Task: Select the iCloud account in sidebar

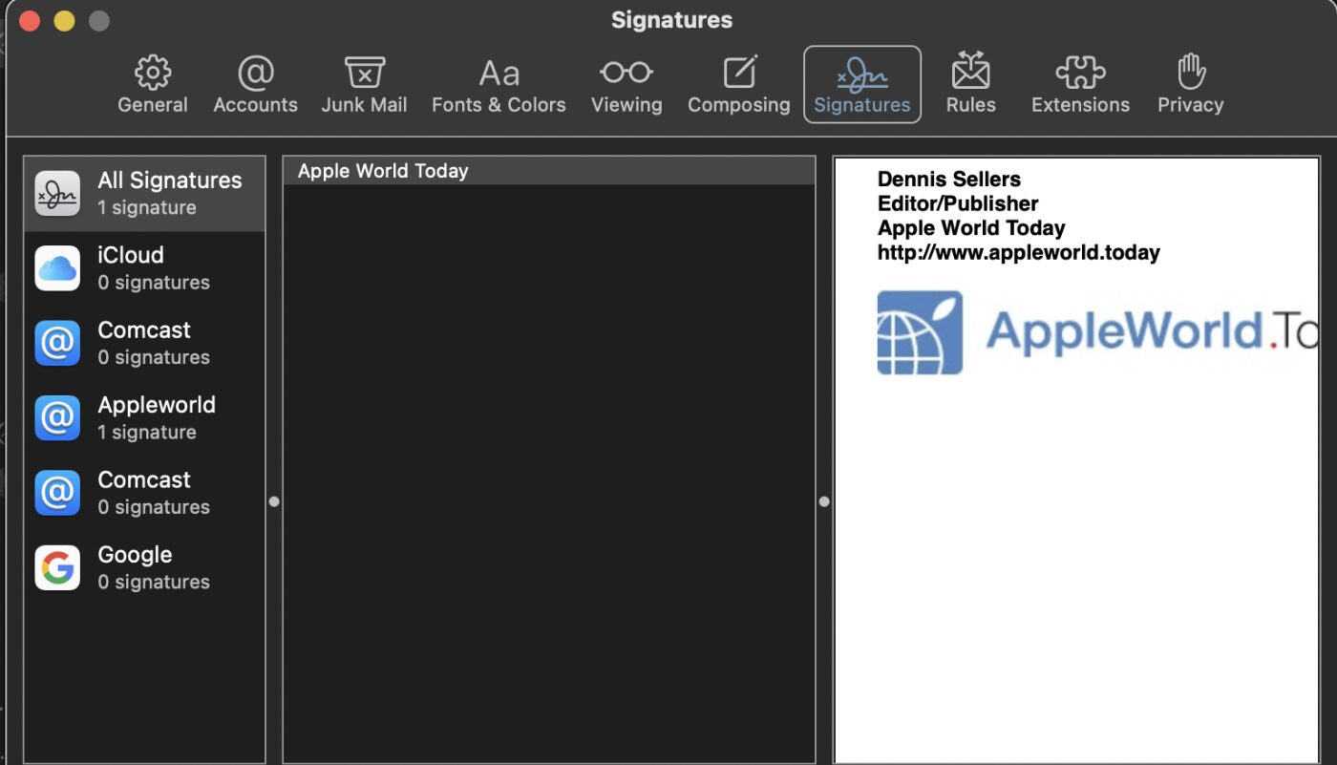Action: pyautogui.click(x=144, y=268)
